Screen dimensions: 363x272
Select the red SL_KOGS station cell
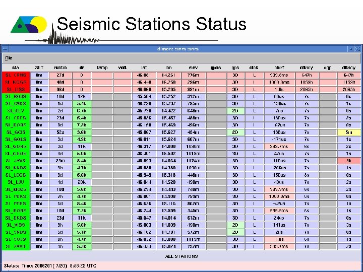coord(16,82)
